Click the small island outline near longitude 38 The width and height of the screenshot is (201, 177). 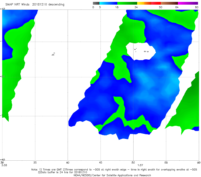(x=53, y=54)
